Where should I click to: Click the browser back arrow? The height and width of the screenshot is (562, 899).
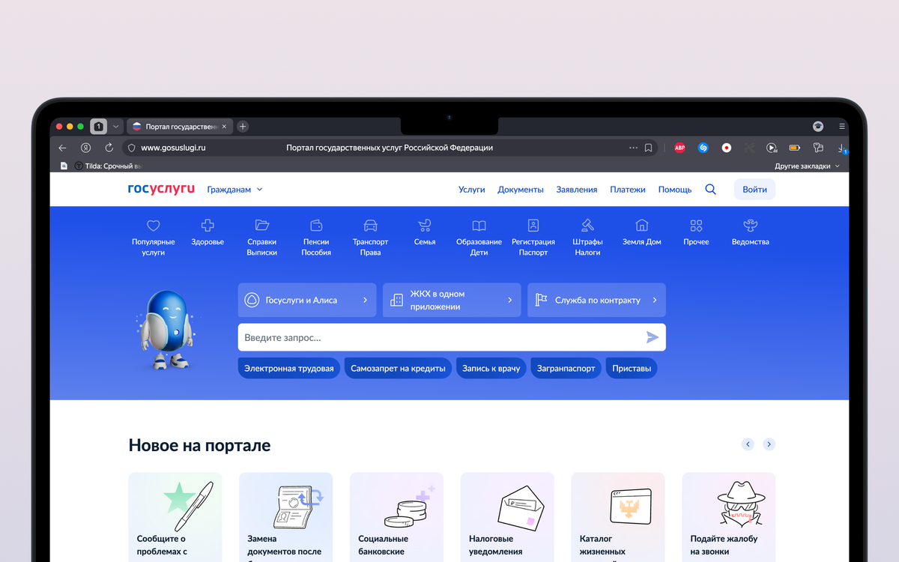click(62, 148)
